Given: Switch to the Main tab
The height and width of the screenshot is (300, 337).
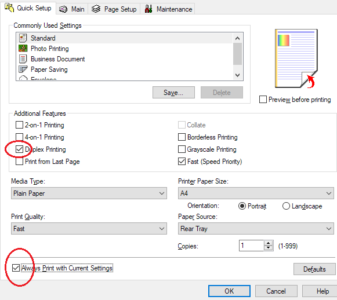Looking at the screenshot, I should point(72,9).
